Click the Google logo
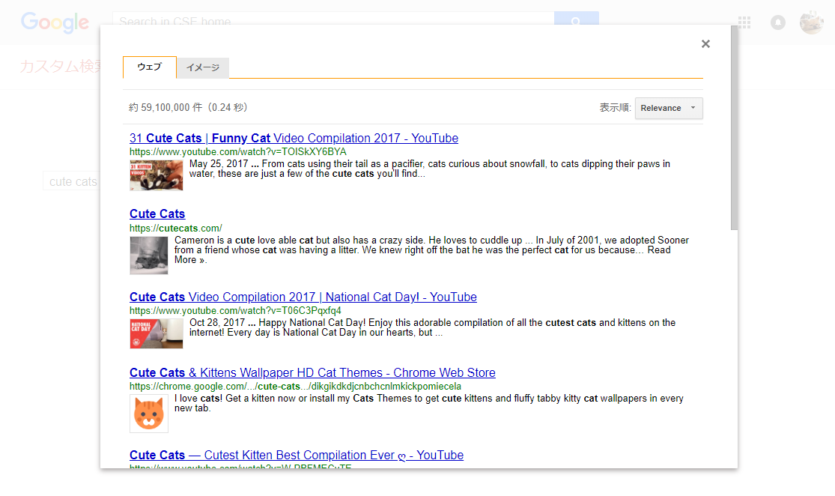Screen dimensions: 835x496 [x=55, y=22]
